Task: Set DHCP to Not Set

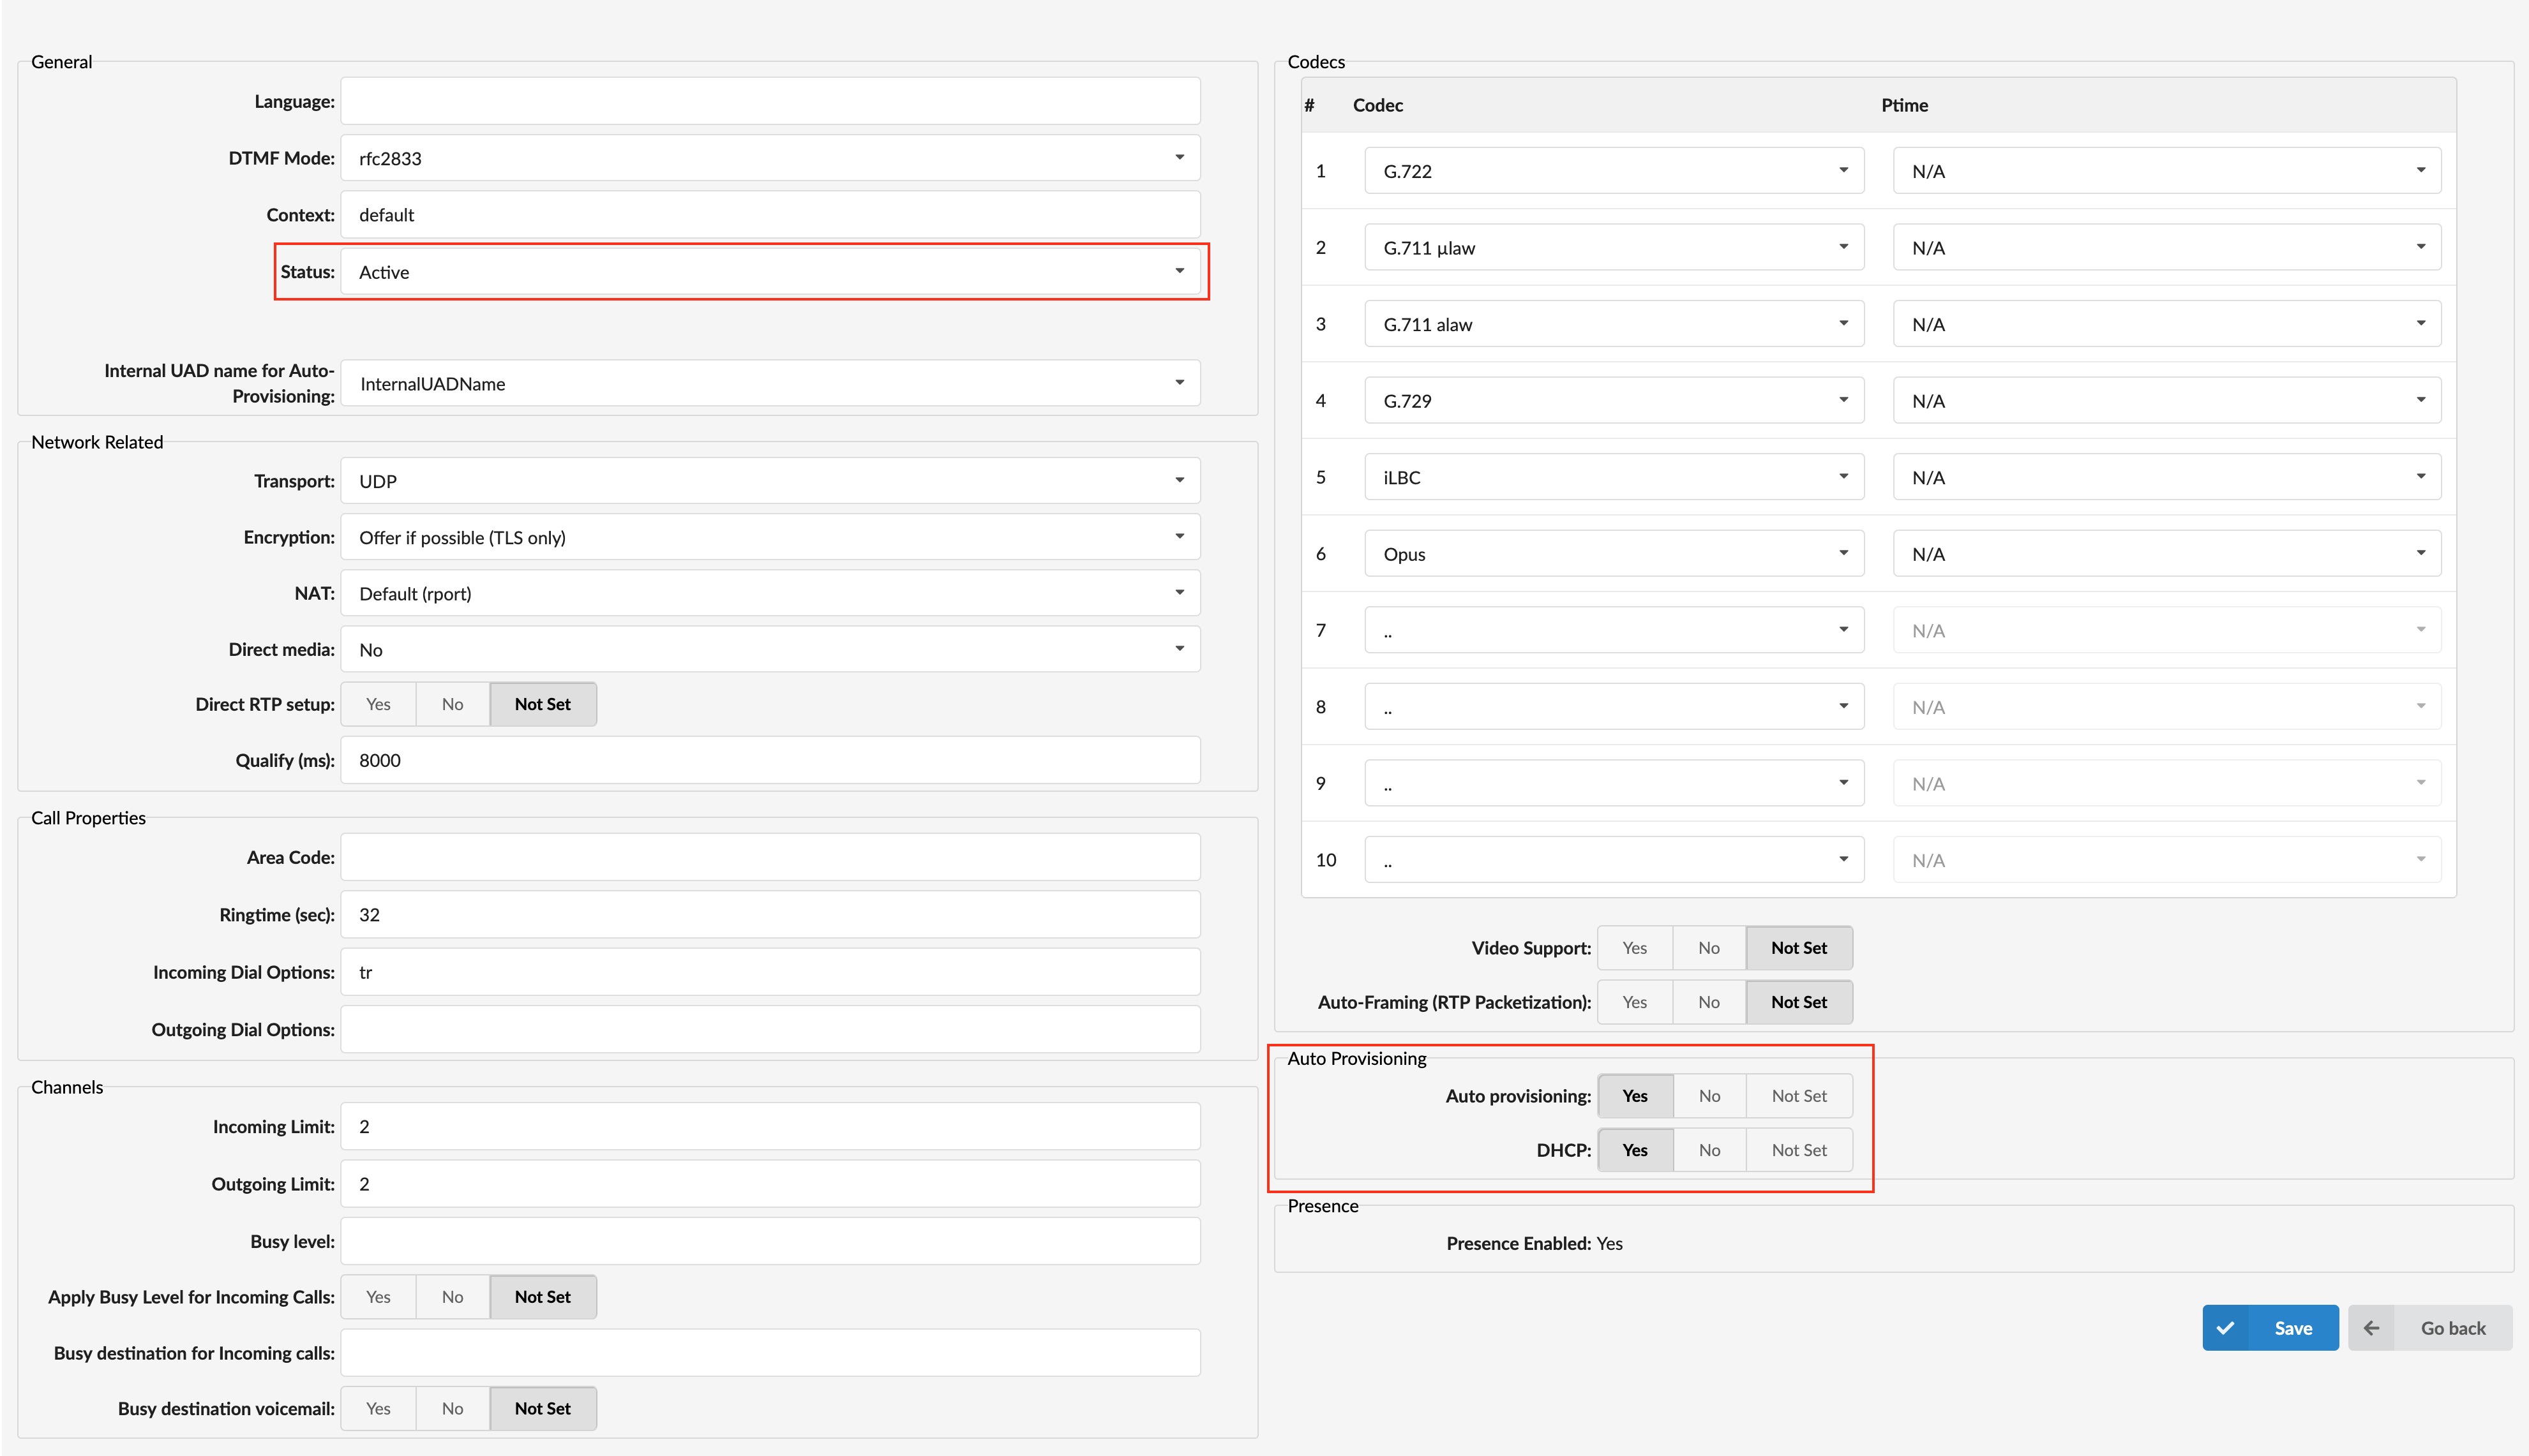Action: click(1799, 1150)
